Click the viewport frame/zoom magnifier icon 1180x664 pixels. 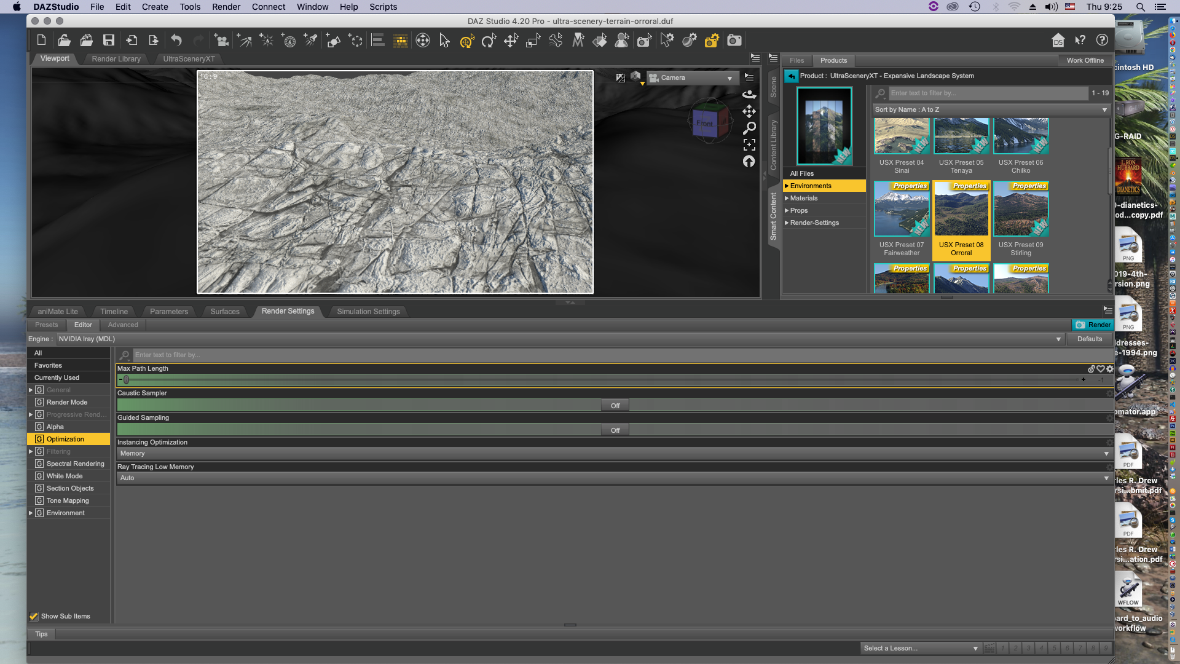[x=749, y=128]
